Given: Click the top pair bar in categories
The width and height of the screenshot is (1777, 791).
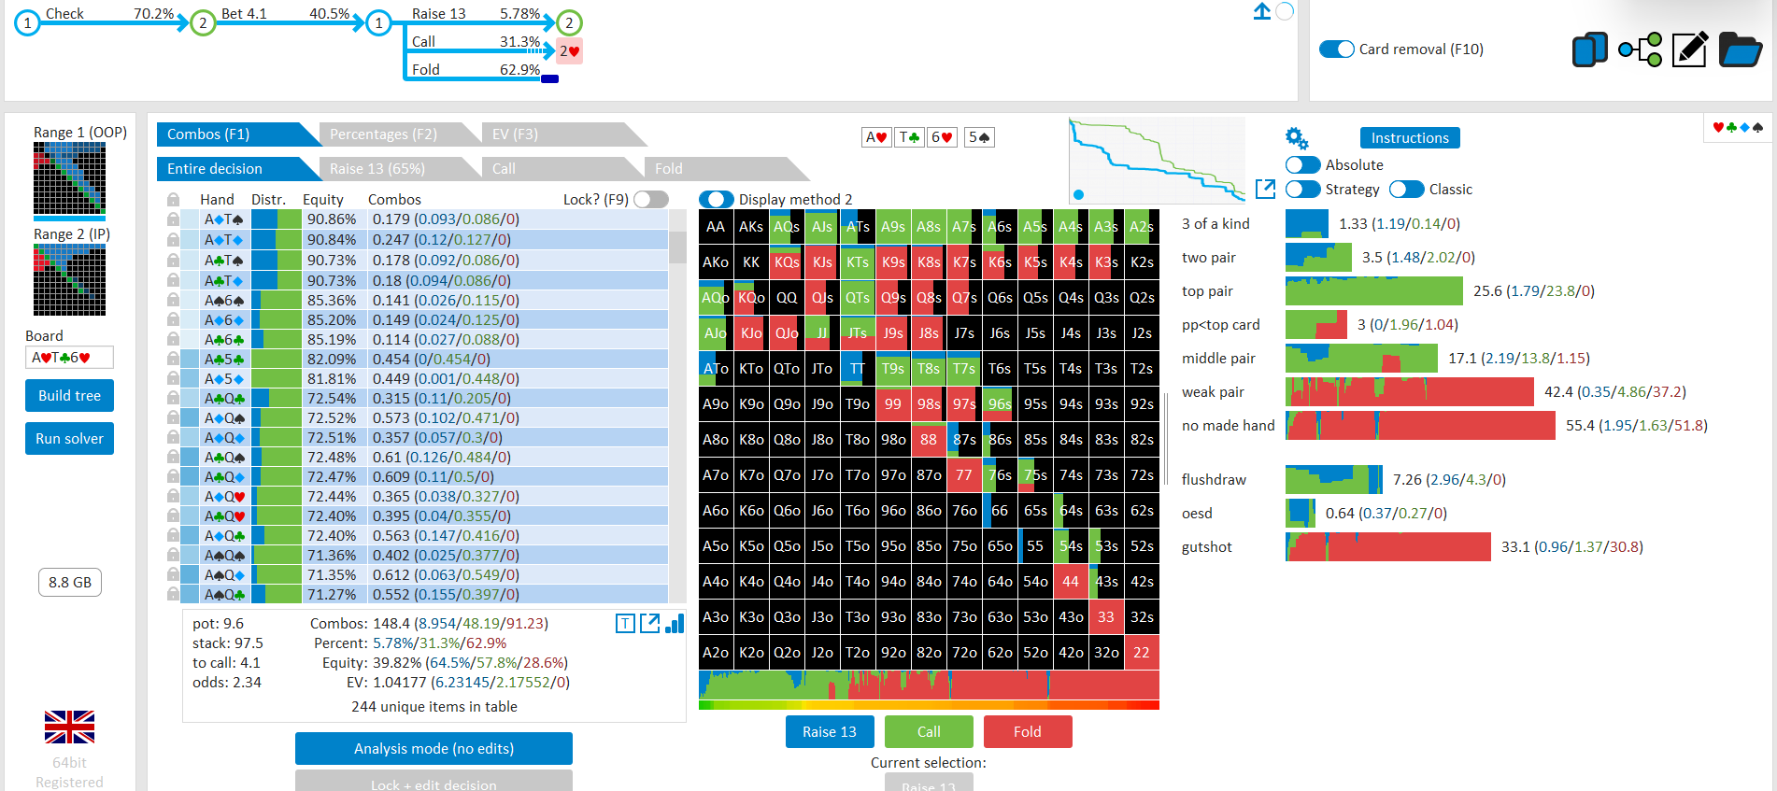Looking at the screenshot, I should tap(1373, 291).
